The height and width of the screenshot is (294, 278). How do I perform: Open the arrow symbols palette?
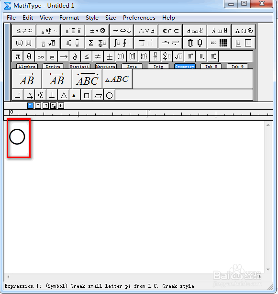tap(122, 30)
